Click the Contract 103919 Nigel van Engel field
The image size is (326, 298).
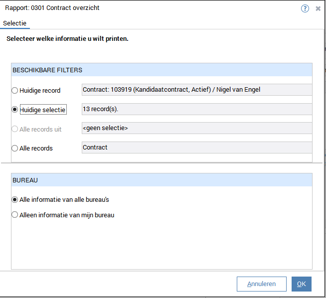click(196, 90)
